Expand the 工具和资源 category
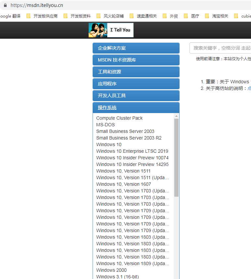The height and width of the screenshot is (279, 251). coord(136,72)
